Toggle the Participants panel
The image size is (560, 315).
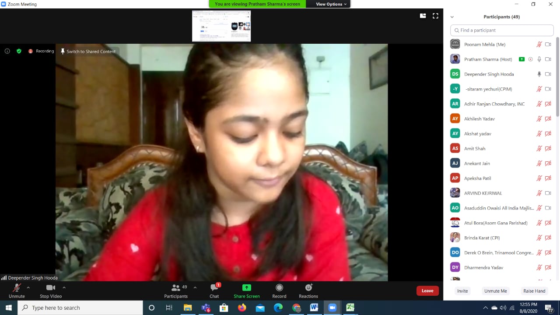point(176,288)
